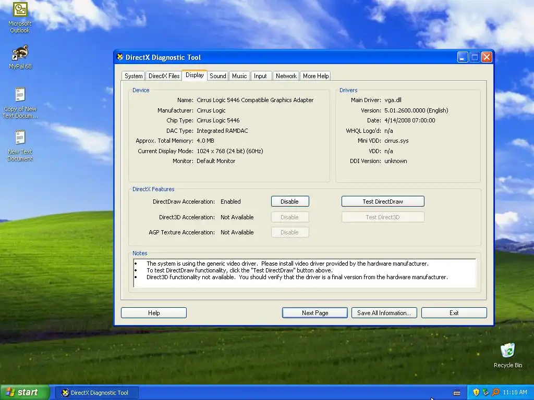Minimize the DirectX Diagnostic Tool window

tap(463, 57)
